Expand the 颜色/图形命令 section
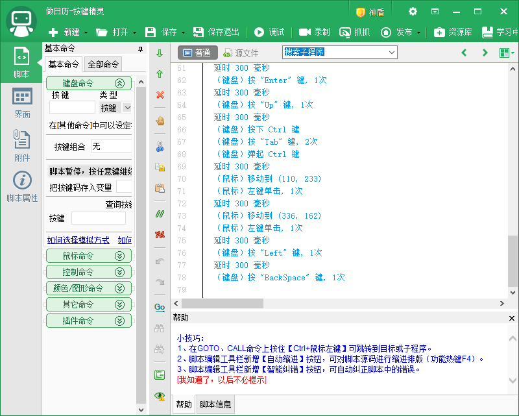This screenshot has width=519, height=416. click(89, 288)
